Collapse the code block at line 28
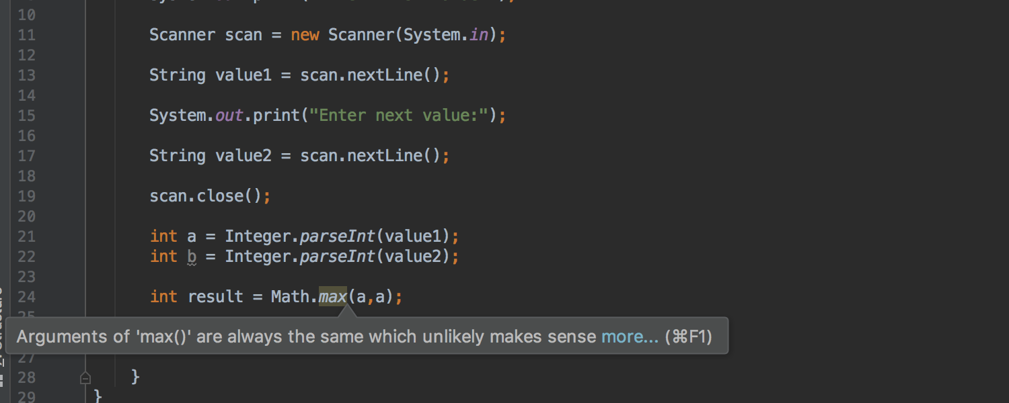 85,378
